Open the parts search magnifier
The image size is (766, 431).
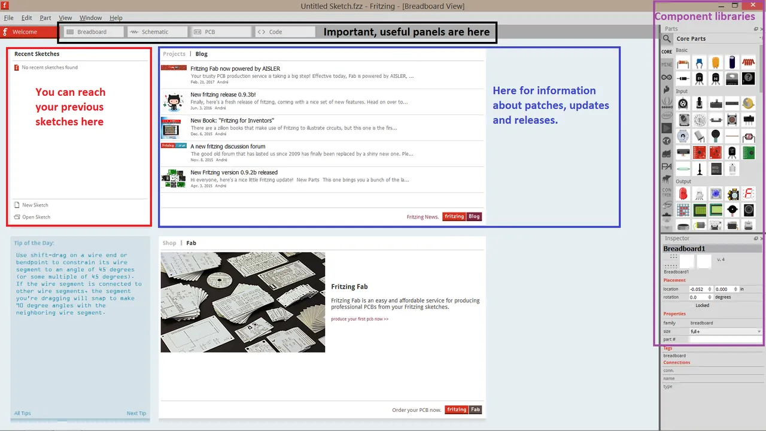click(x=667, y=38)
